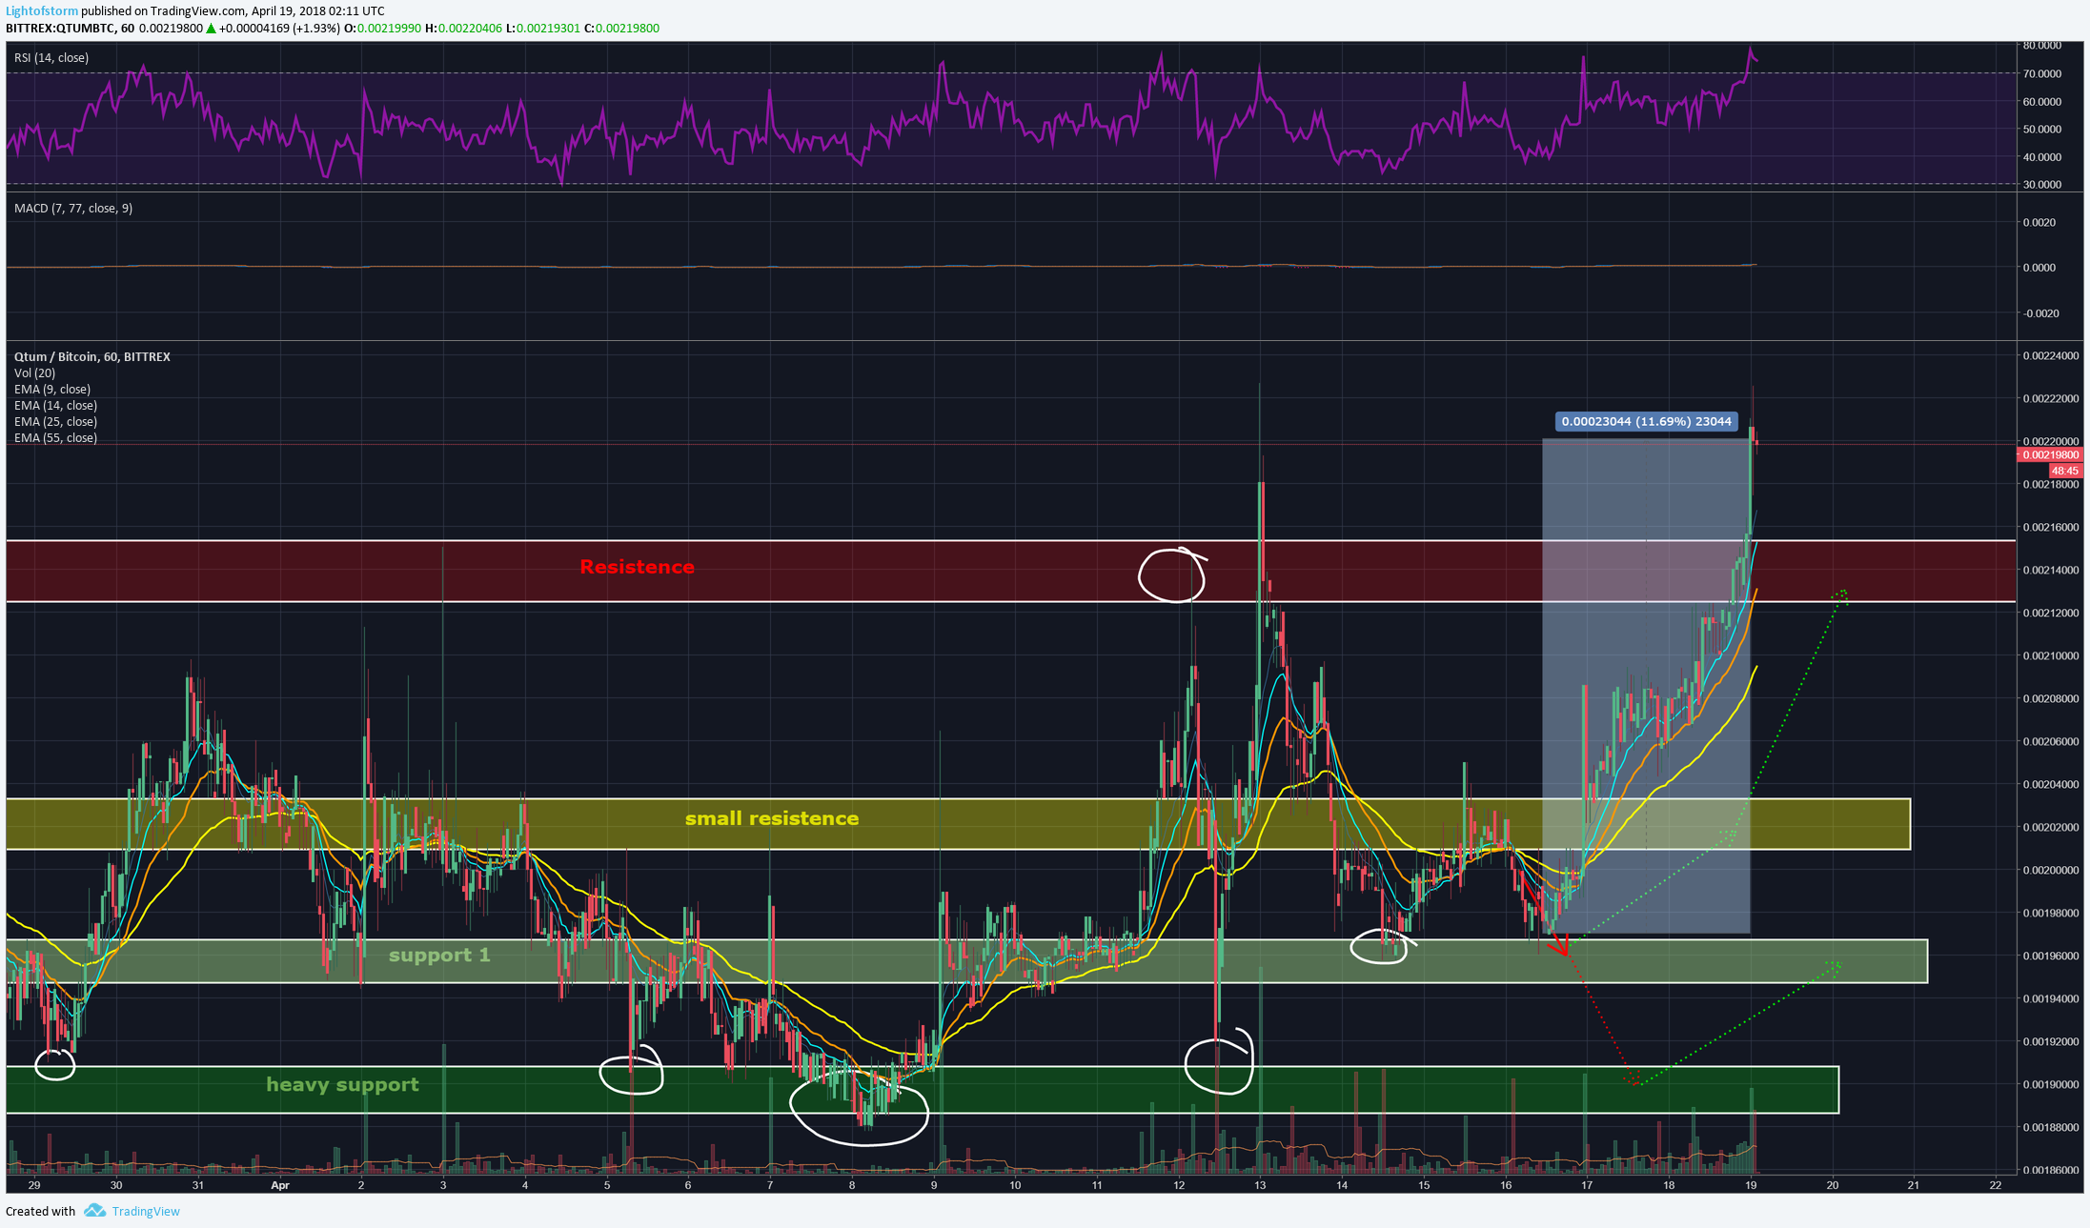
Task: Select the EMA (55, close) legend
Action: click(x=55, y=438)
